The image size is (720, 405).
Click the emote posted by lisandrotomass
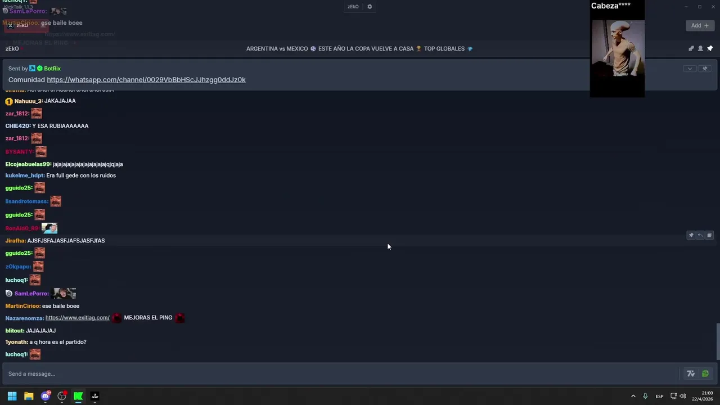56,201
